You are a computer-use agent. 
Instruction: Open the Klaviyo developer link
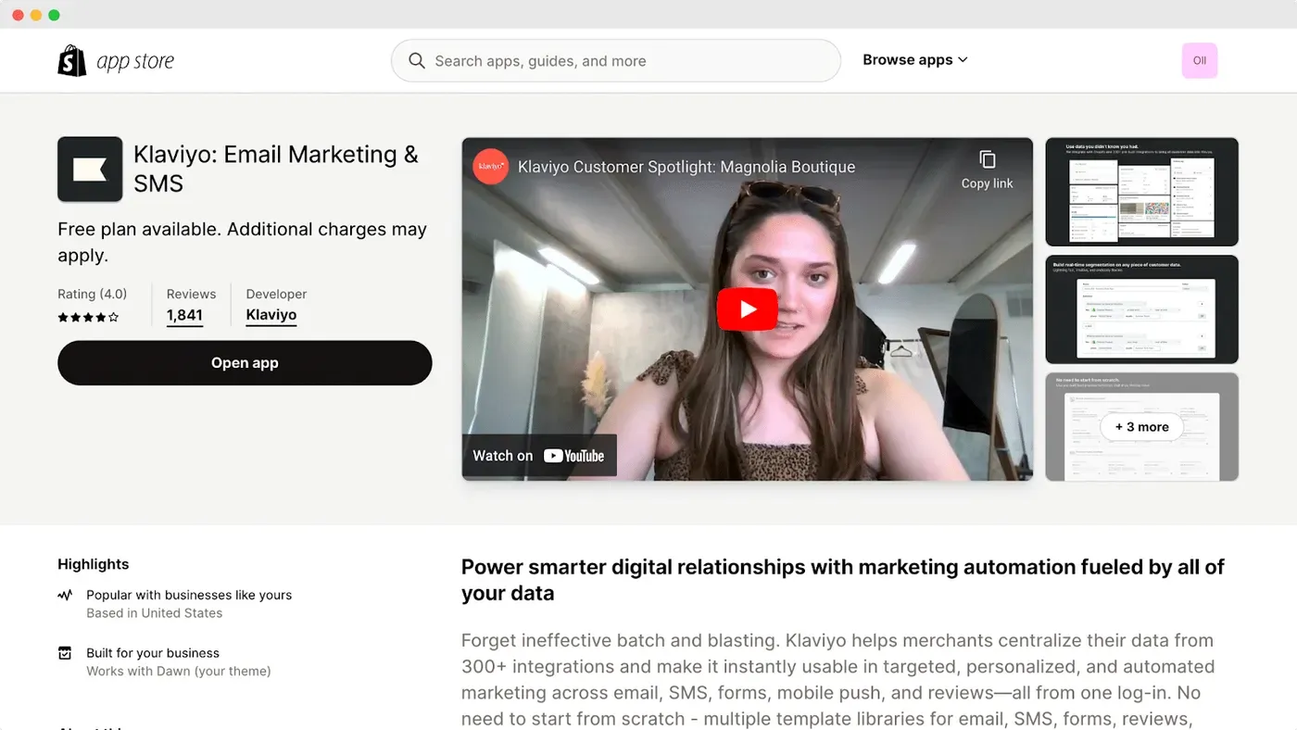point(271,315)
